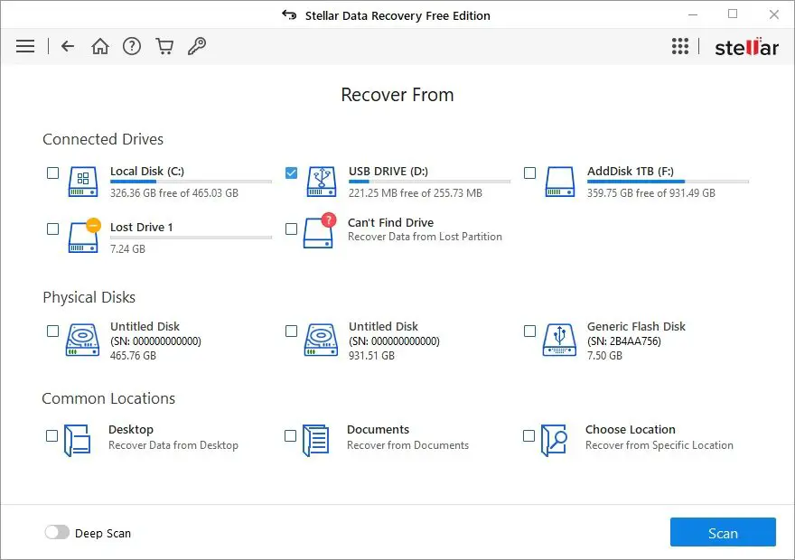
Task: Check the Choose Location checkbox
Action: pyautogui.click(x=528, y=436)
